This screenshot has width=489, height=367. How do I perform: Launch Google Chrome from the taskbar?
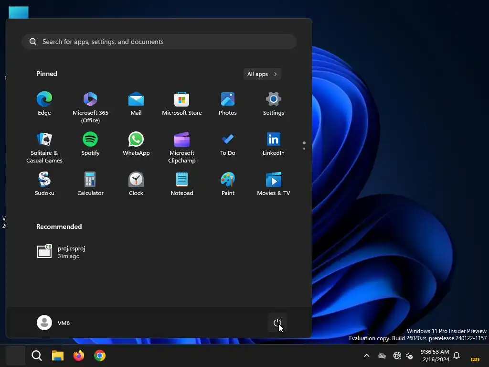pyautogui.click(x=100, y=356)
